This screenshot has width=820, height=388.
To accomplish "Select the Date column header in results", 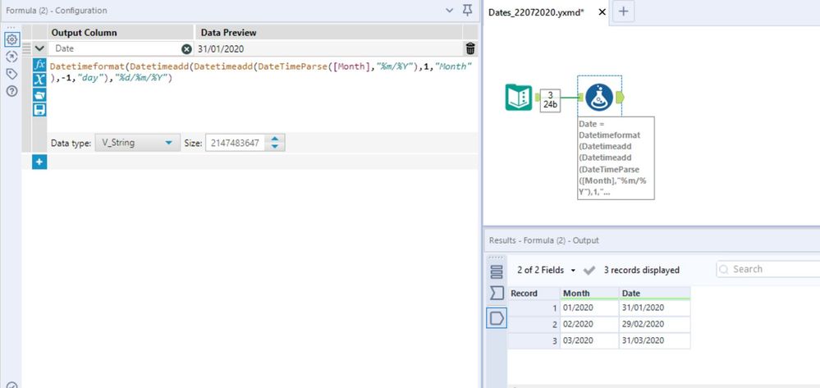I will point(654,294).
